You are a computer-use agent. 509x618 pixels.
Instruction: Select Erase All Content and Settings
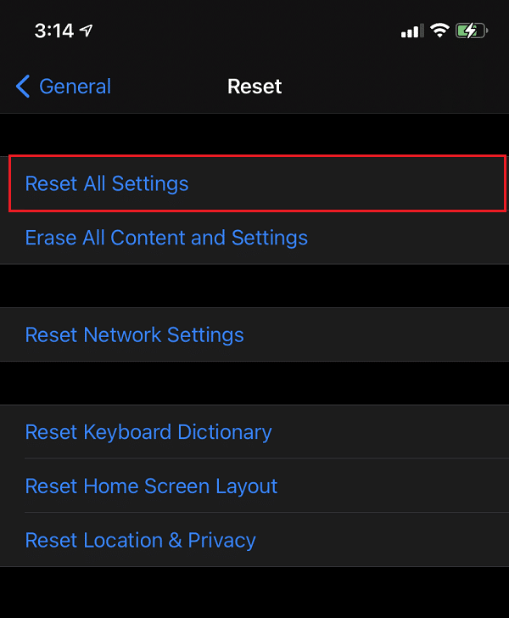point(166,238)
